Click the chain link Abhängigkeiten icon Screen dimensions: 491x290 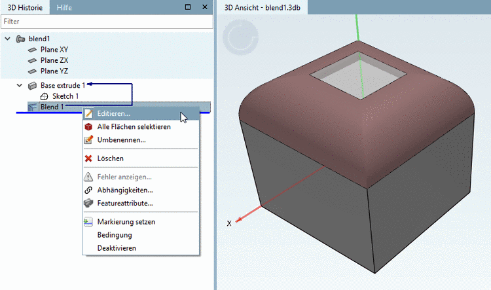(88, 190)
